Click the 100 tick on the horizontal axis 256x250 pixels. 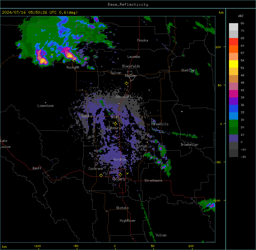(x=191, y=246)
